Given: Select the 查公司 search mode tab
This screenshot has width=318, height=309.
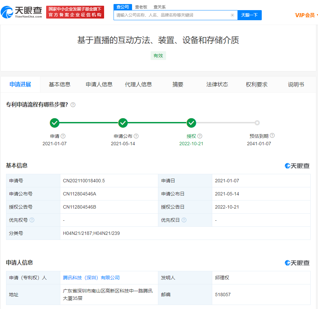Looking at the screenshot, I should [x=123, y=7].
